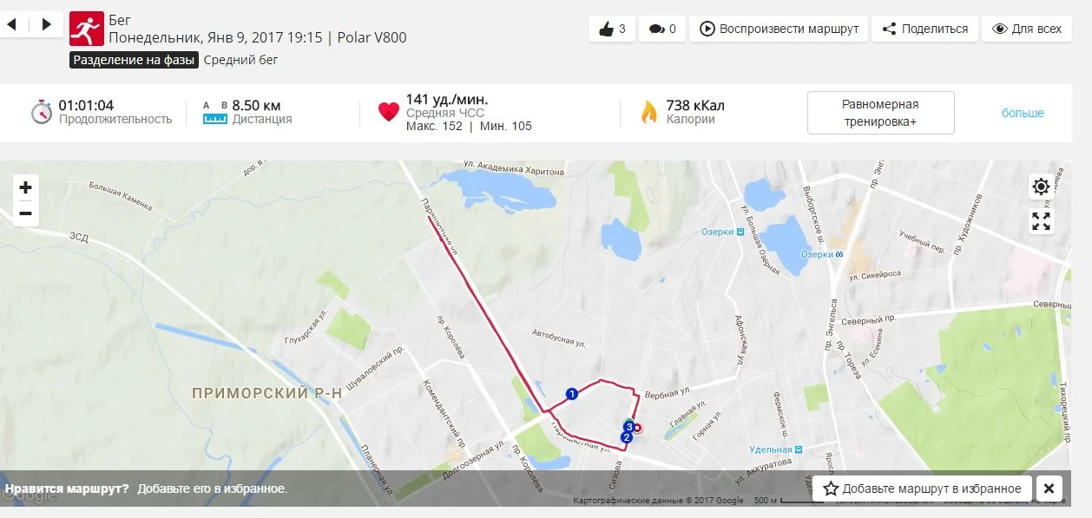Image resolution: width=1092 pixels, height=518 pixels.
Task: Play the route with Воспроизвести маршрут
Action: tap(779, 29)
